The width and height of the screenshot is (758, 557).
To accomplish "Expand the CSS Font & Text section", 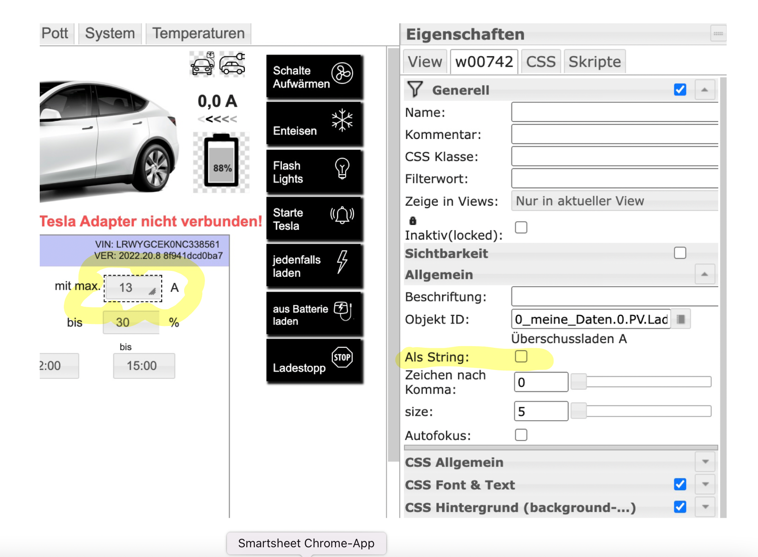I will (x=705, y=484).
